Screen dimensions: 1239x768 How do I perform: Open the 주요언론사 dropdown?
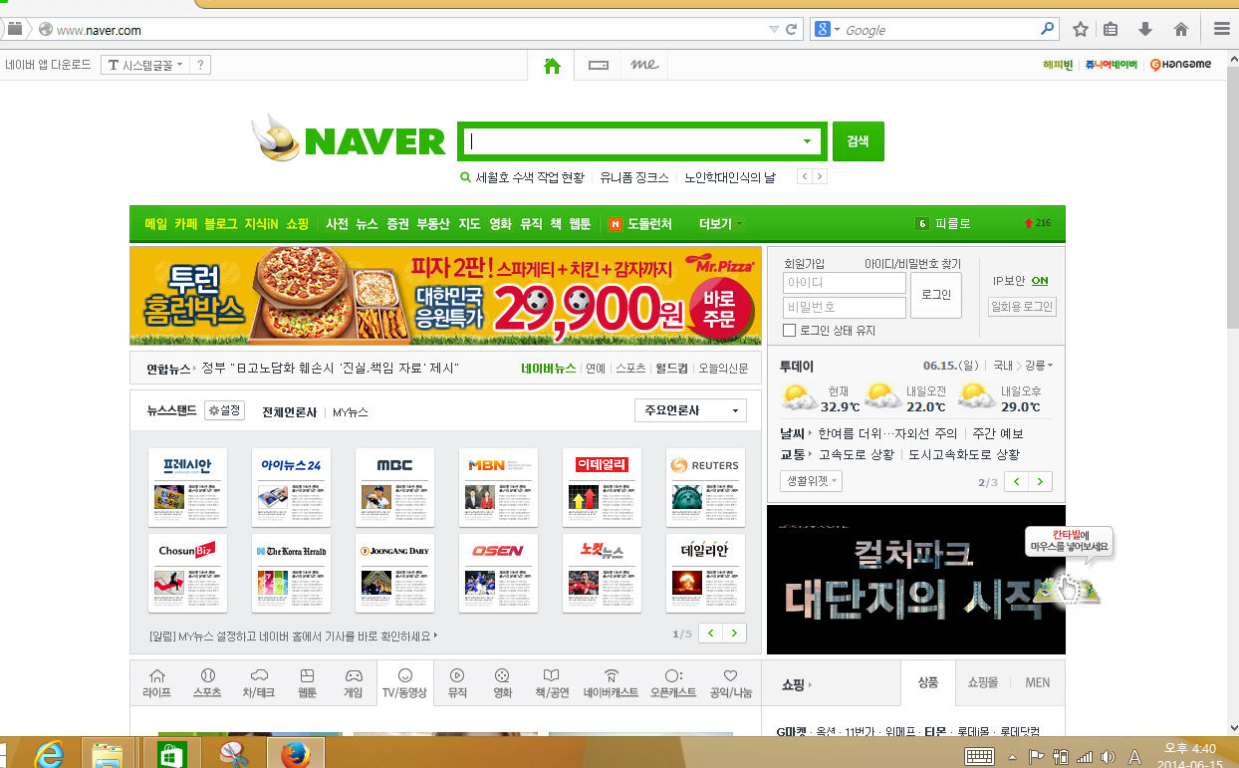click(x=690, y=410)
